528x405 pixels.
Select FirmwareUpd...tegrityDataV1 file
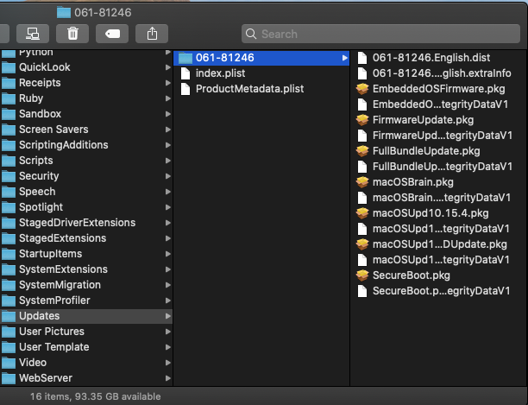(439, 136)
